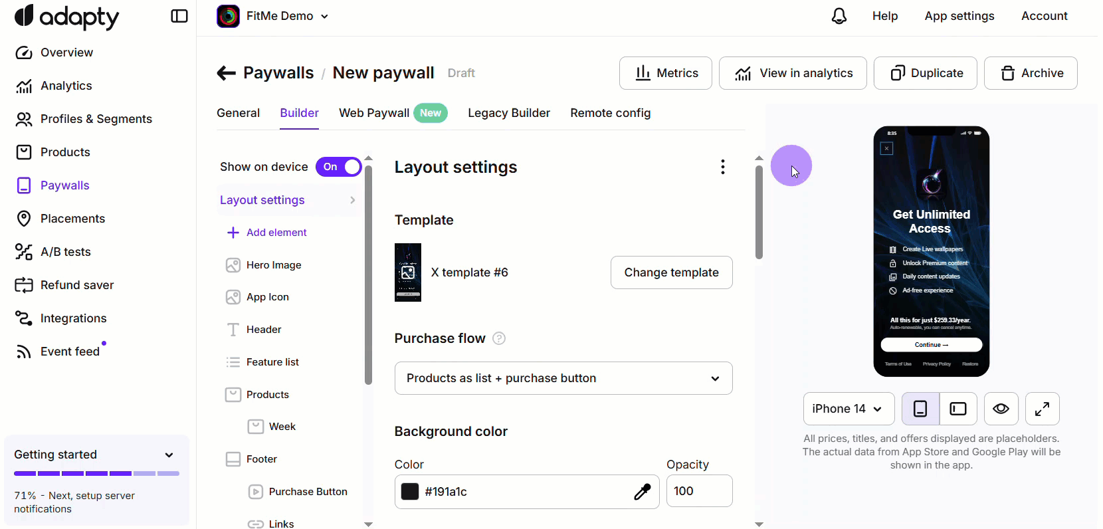The height and width of the screenshot is (529, 1103).
Task: Click the purchase flow help icon
Action: pyautogui.click(x=499, y=338)
